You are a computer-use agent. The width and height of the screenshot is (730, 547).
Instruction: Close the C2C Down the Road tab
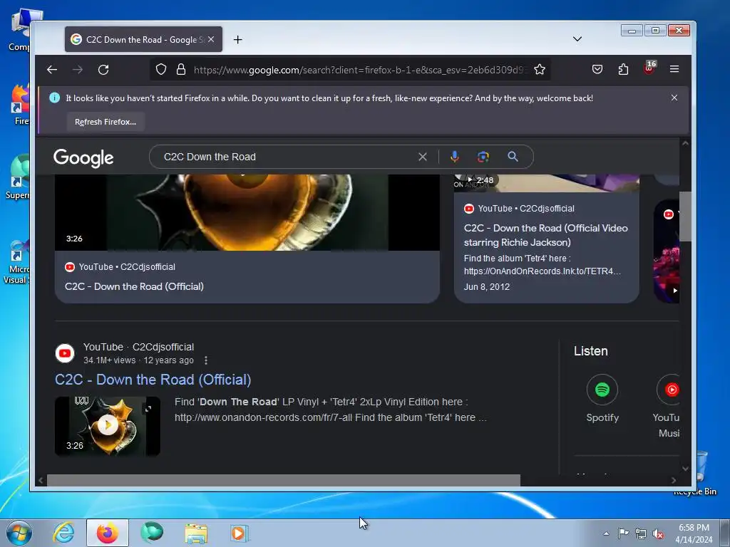tap(211, 40)
